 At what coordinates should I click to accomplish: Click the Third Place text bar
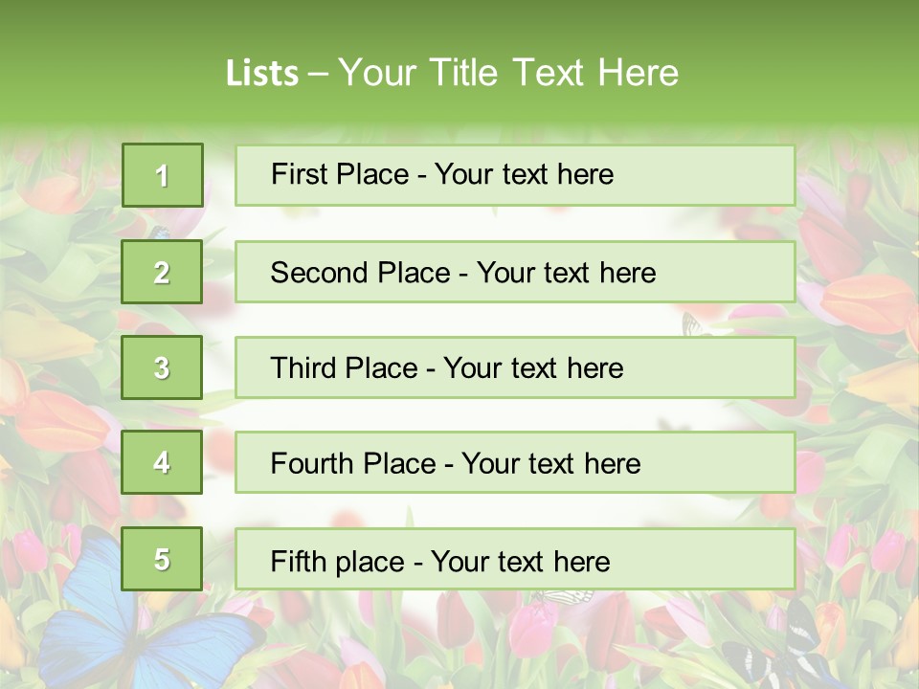click(515, 367)
